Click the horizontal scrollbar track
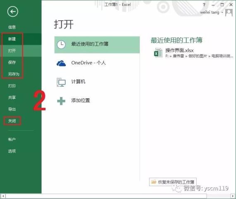This screenshot has width=236, height=199. (x=118, y=196)
